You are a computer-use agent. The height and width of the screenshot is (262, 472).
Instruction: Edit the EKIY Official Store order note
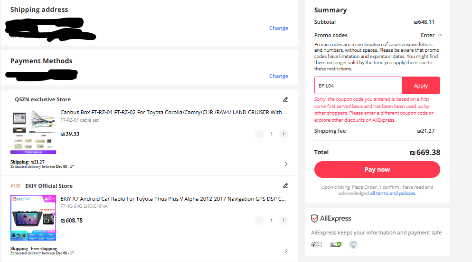click(x=285, y=185)
